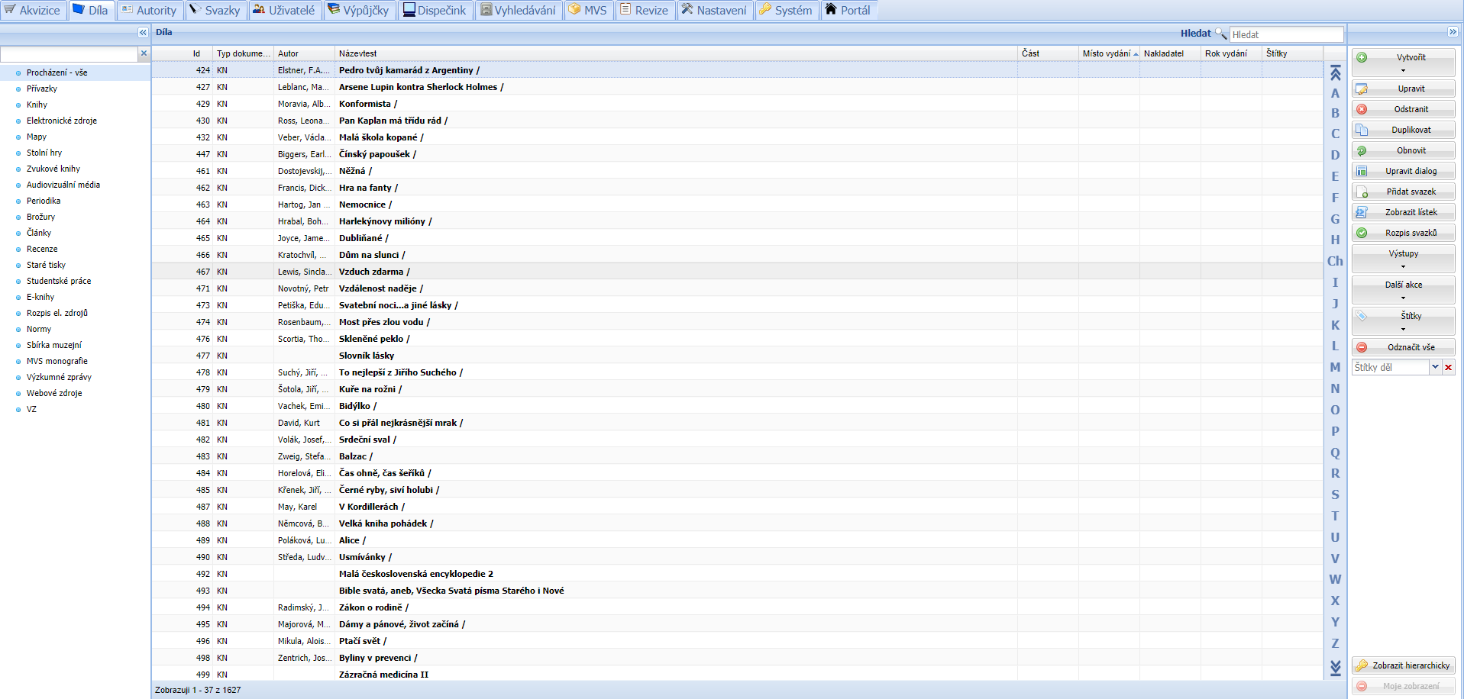The height and width of the screenshot is (699, 1464).
Task: Open the Vytvořit dropdown menu
Action: [x=1403, y=63]
